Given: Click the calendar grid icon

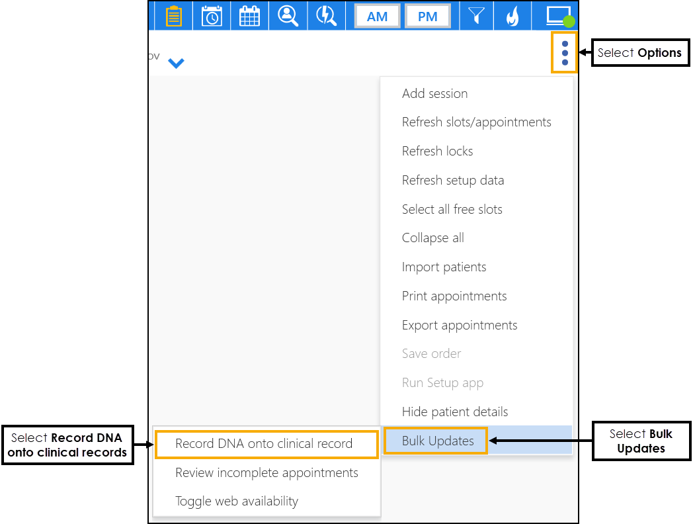Looking at the screenshot, I should 249,16.
